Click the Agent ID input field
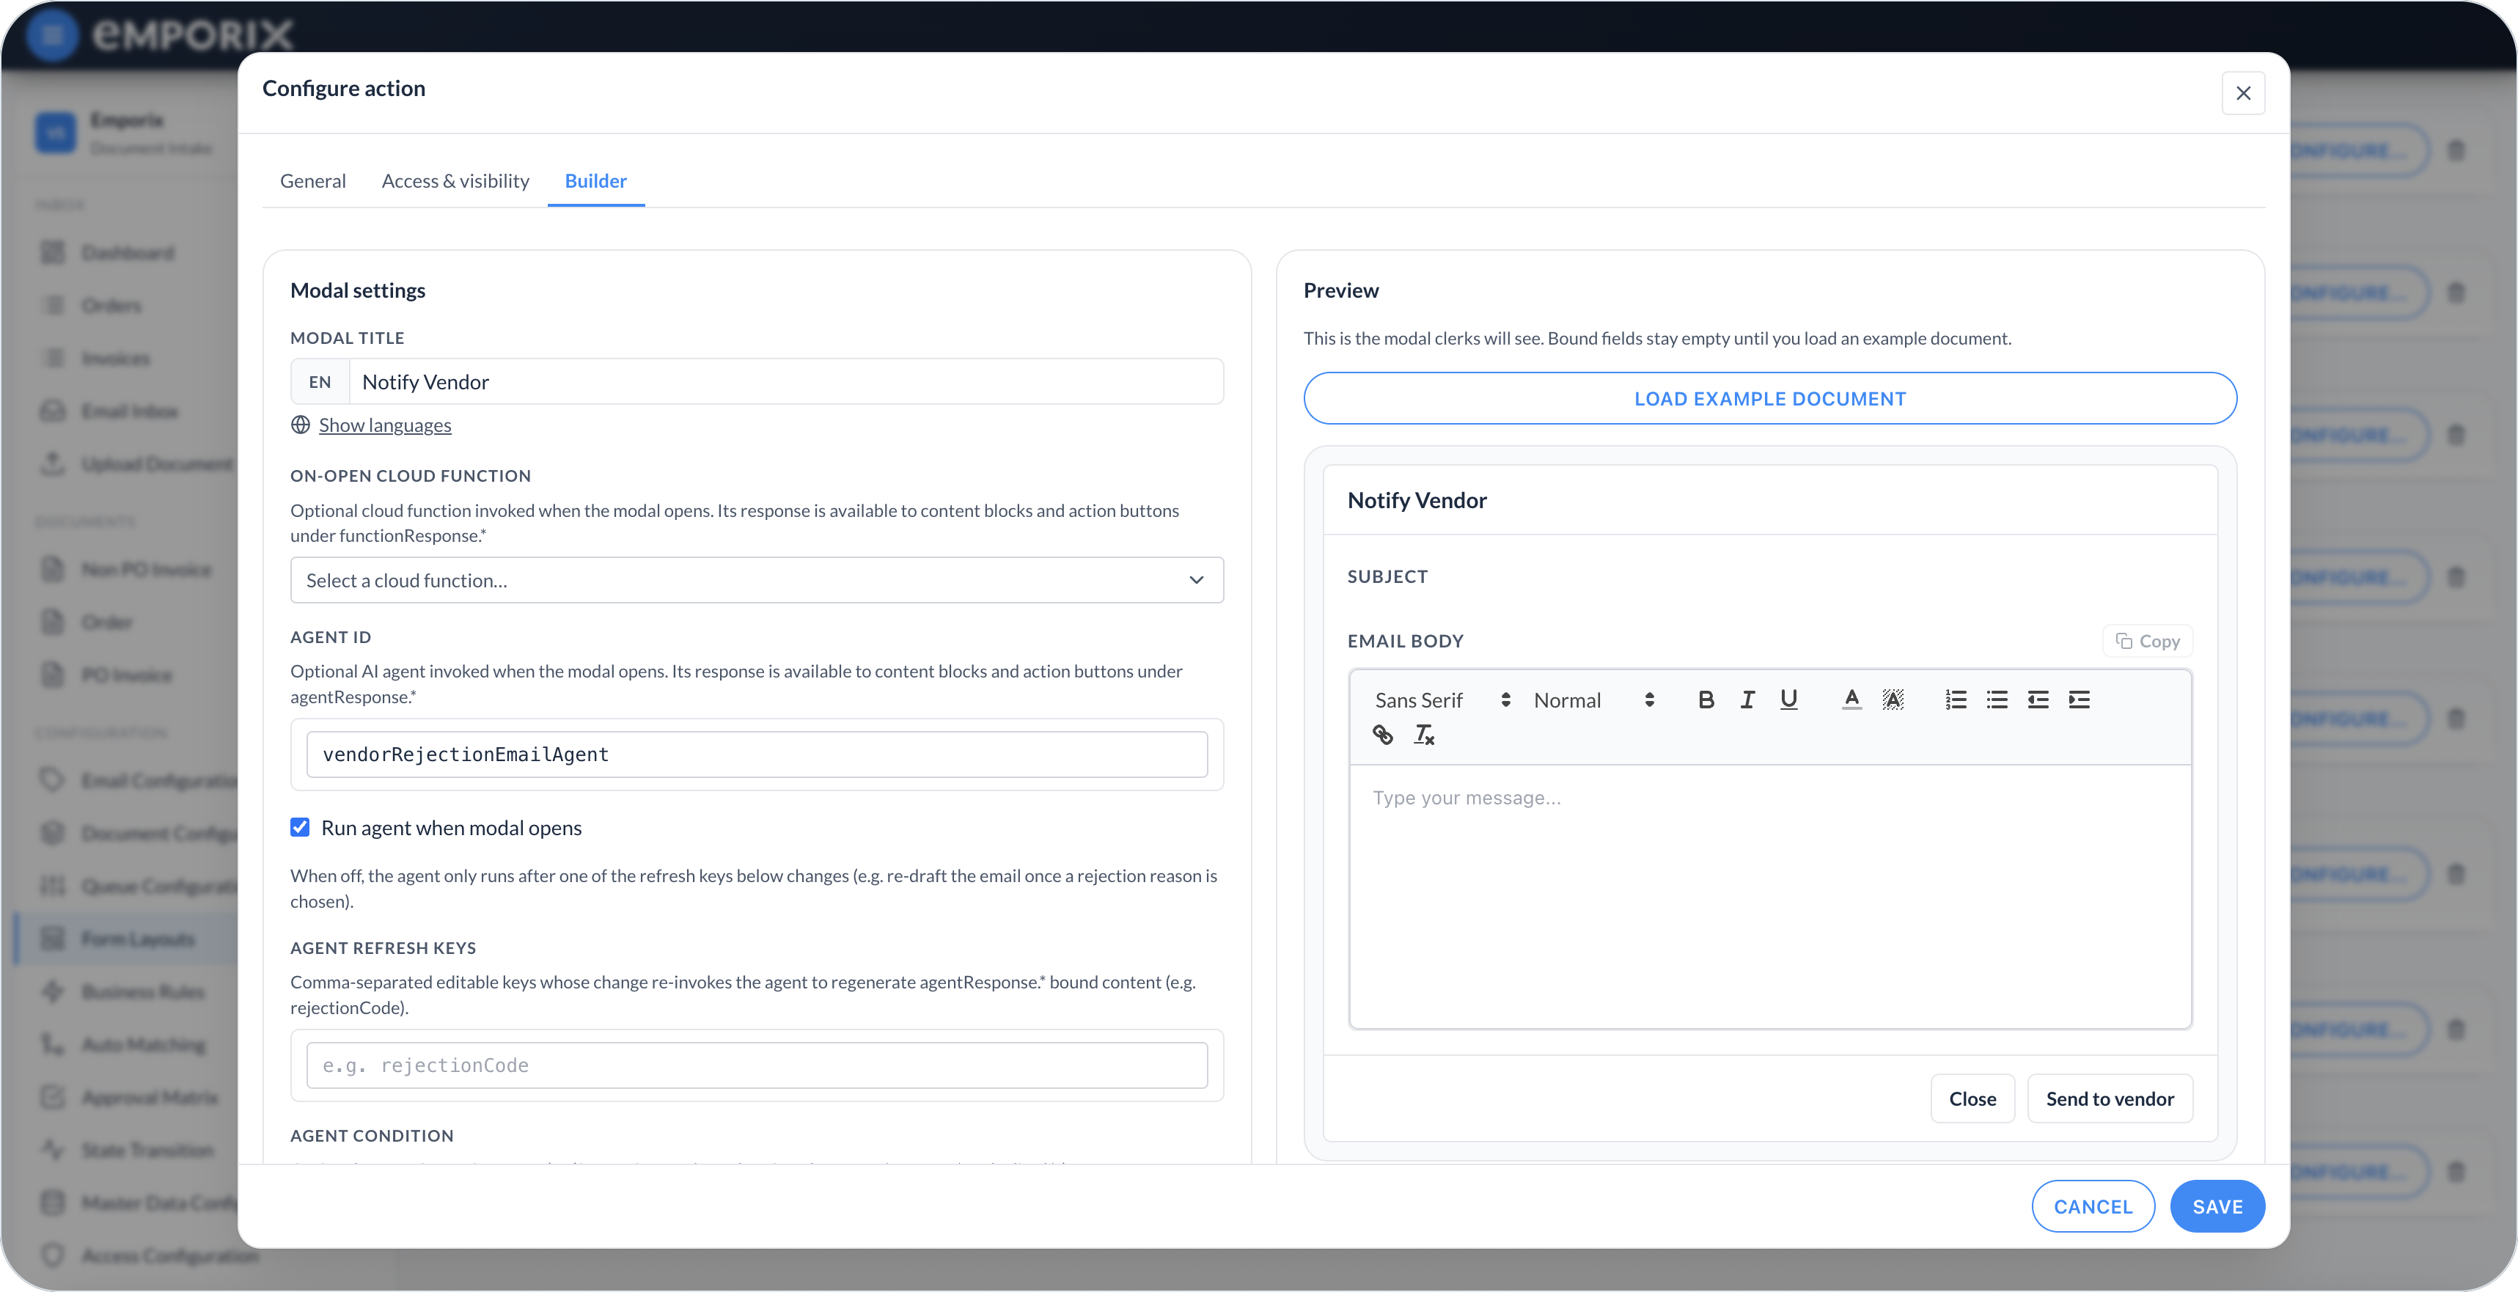Image resolution: width=2518 pixels, height=1292 pixels. pos(757,755)
